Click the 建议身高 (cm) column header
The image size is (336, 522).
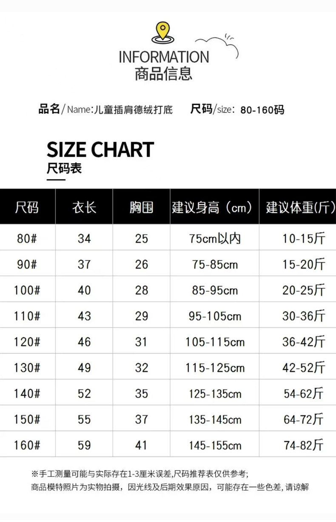pyautogui.click(x=214, y=207)
